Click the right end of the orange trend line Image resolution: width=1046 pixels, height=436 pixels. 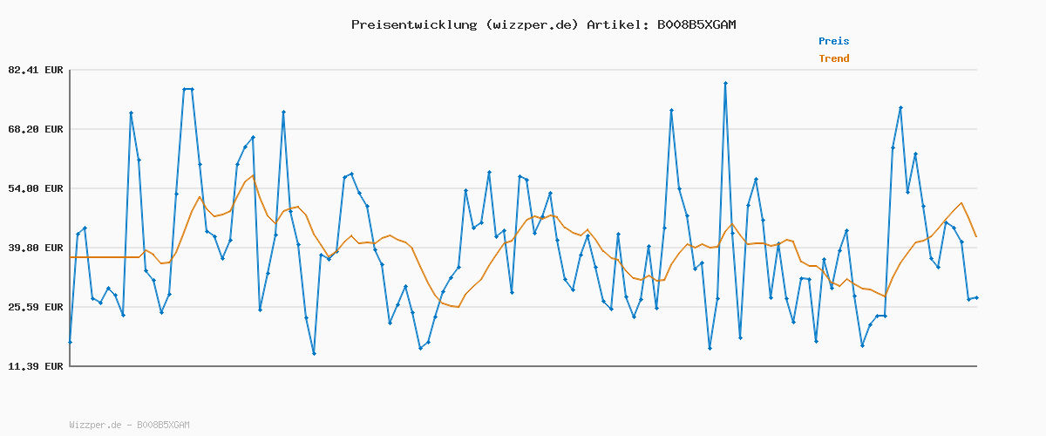[x=976, y=236]
